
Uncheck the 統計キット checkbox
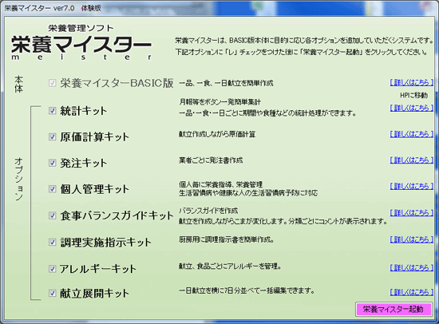coord(53,111)
